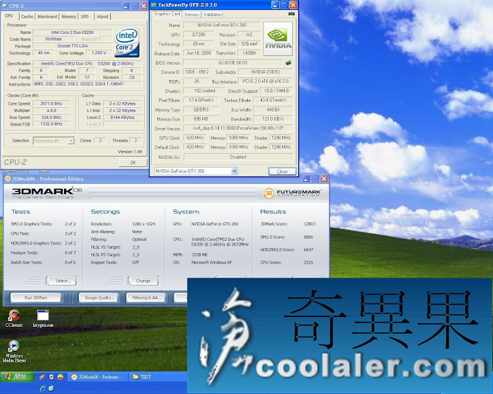The height and width of the screenshot is (394, 493).
Task: Open the Memory tab in CPU-Z
Action: [68, 17]
